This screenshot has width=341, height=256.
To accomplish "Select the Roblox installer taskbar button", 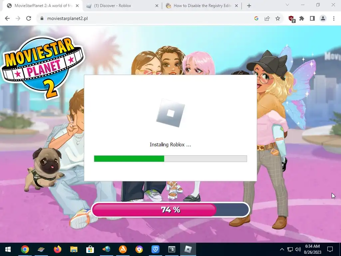I will pos(188,249).
